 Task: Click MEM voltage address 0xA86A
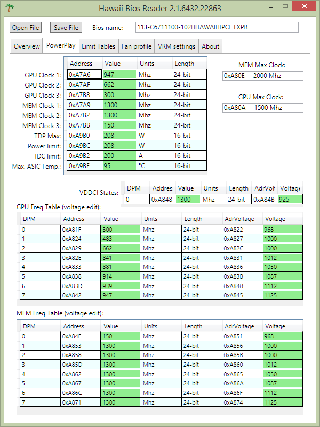[242, 383]
